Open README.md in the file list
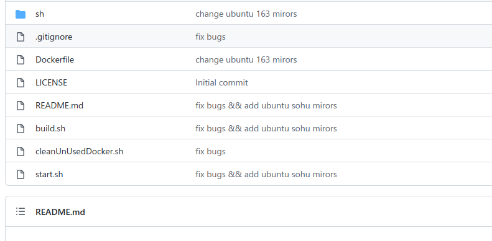Screen dimensions: 492x241 tap(59, 106)
